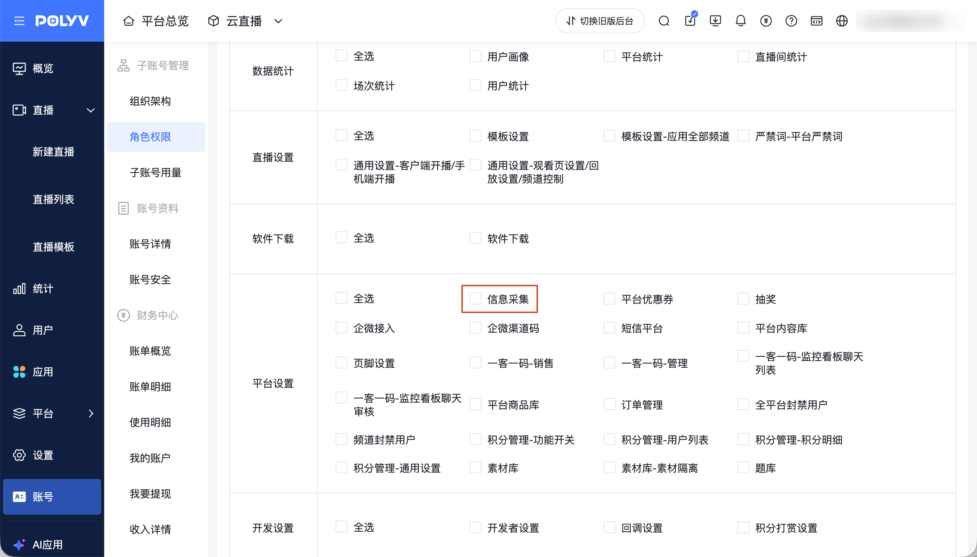Open the developer code window icon
The image size is (977, 557).
click(816, 21)
